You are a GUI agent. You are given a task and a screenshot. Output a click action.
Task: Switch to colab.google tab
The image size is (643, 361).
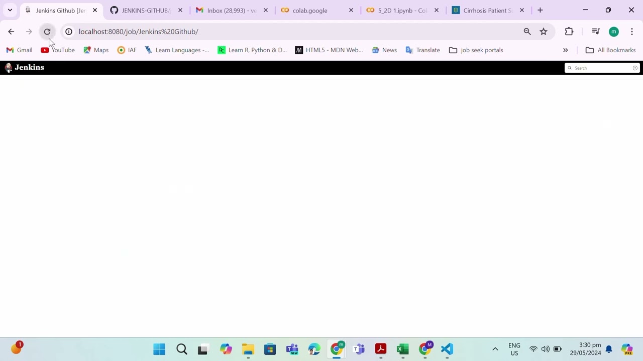[317, 10]
